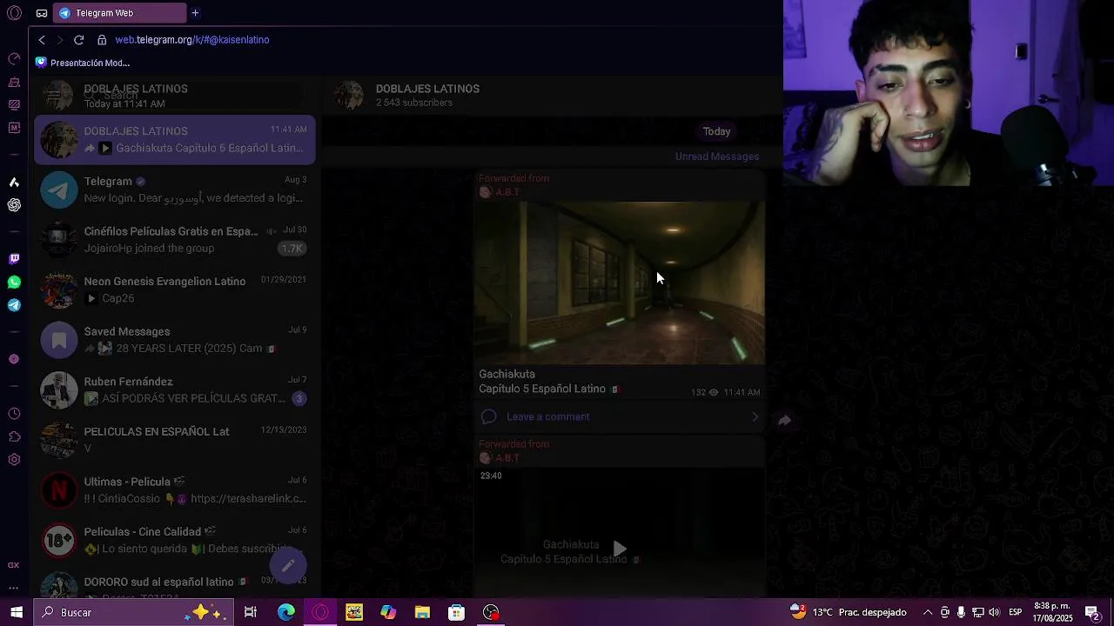This screenshot has width=1114, height=626.
Task: Open Neon Genesis Evangelion Latino chat
Action: click(174, 290)
